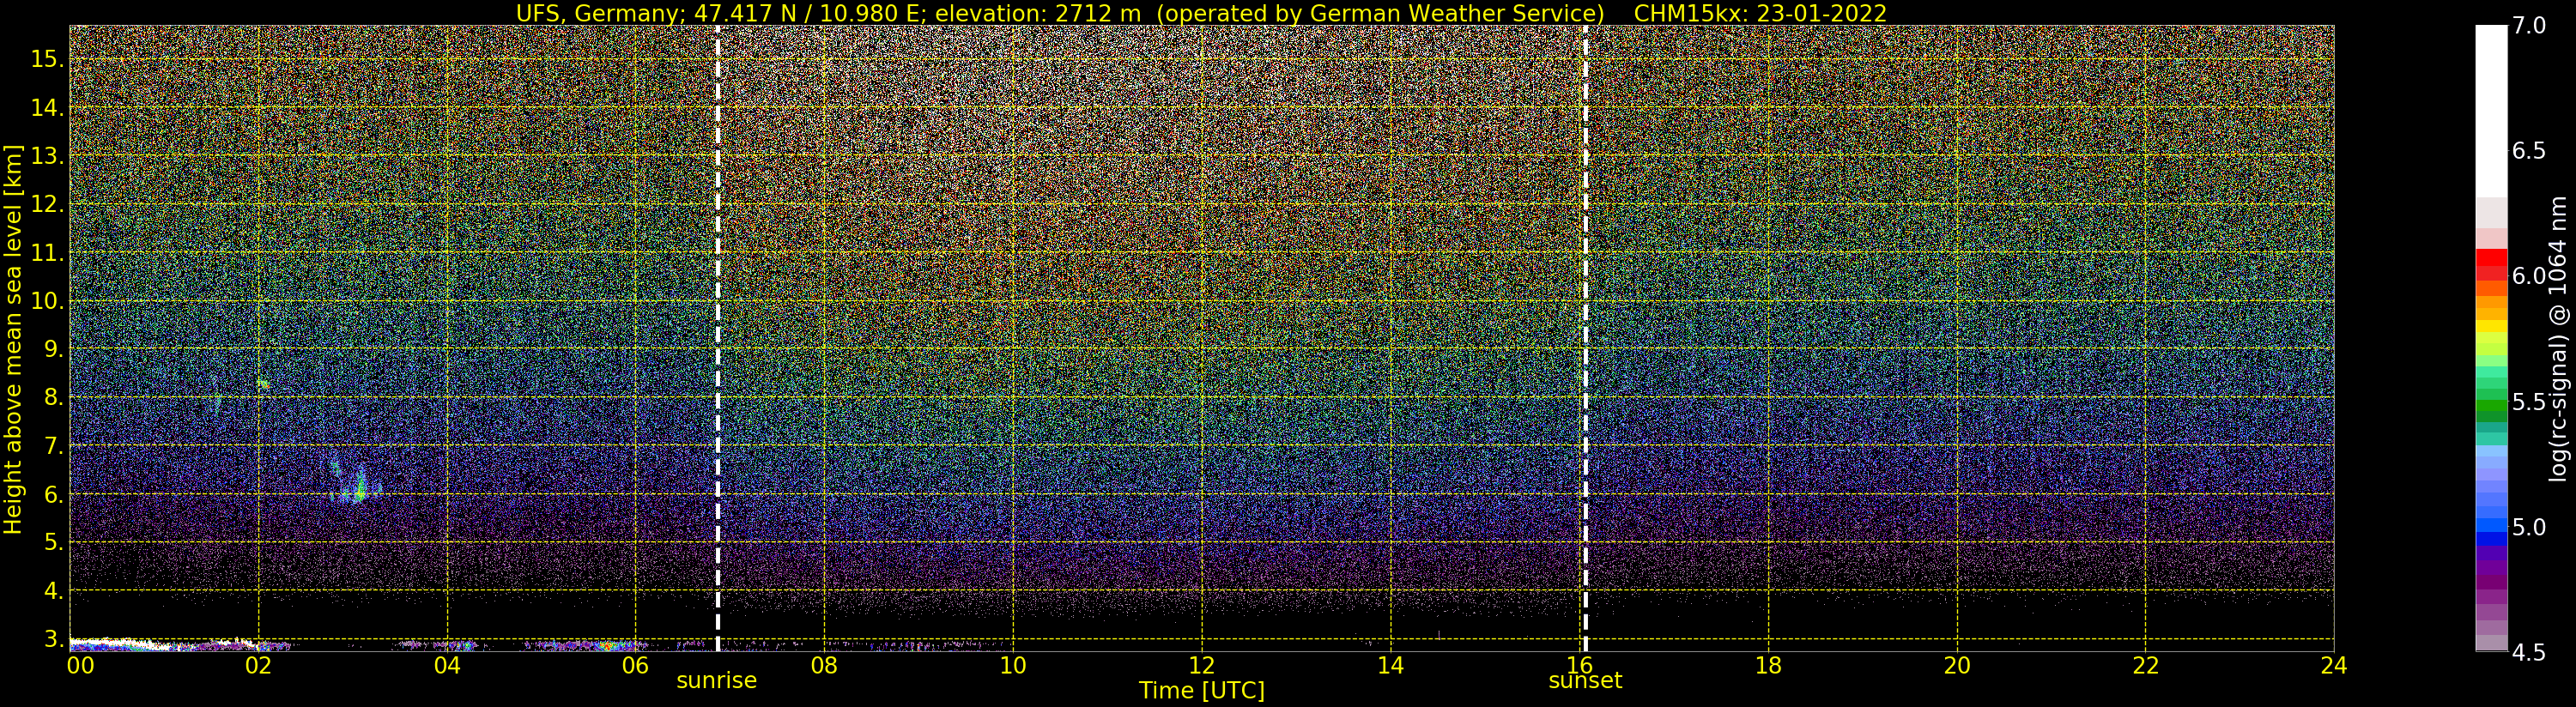Click the "Time [UTC]" axis label
Image resolution: width=2576 pixels, height=707 pixels.
click(1201, 691)
